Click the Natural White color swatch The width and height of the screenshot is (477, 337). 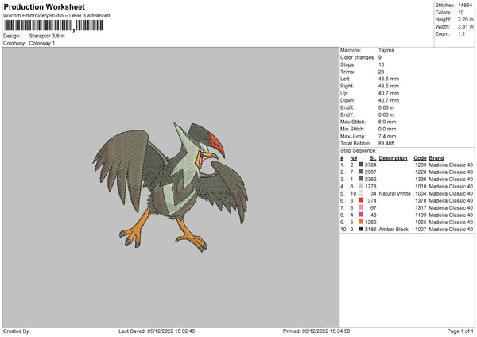361,193
